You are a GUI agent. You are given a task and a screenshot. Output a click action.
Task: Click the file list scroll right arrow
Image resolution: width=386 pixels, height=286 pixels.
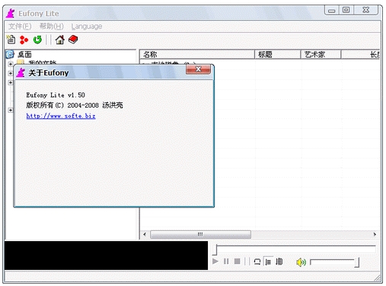click(x=375, y=234)
